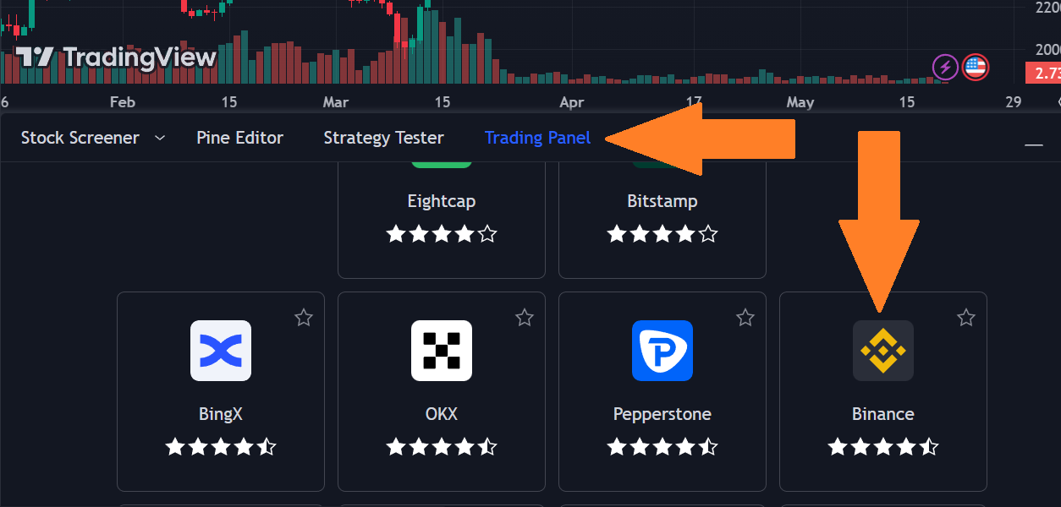Screen dimensions: 1061x507
Task: Click the fifth rating star under OKX
Action: click(x=487, y=446)
